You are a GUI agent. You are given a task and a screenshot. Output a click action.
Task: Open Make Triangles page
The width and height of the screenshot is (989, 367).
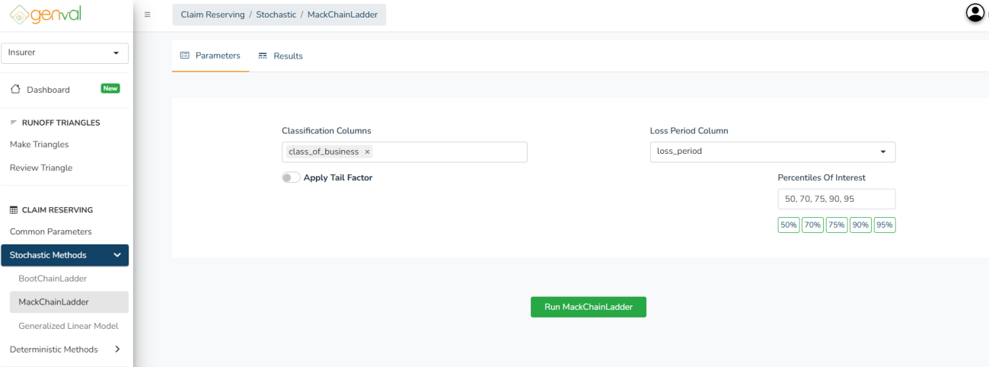40,145
